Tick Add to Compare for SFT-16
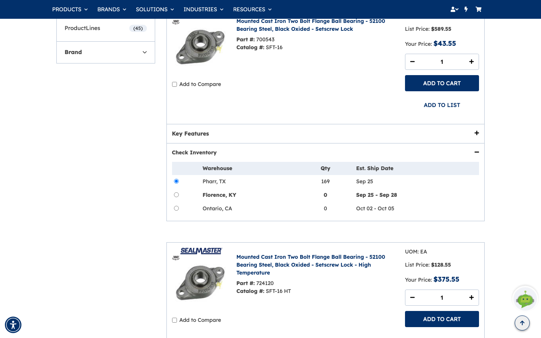Image resolution: width=541 pixels, height=338 pixels. click(174, 84)
